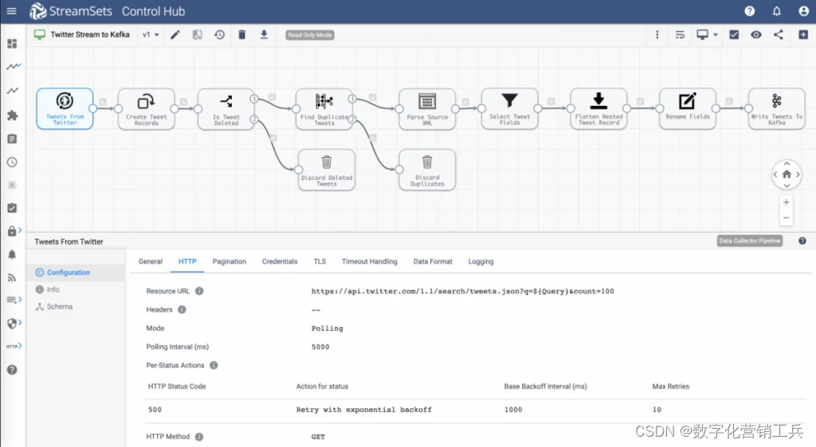Click the Resource URL info icon

click(199, 291)
